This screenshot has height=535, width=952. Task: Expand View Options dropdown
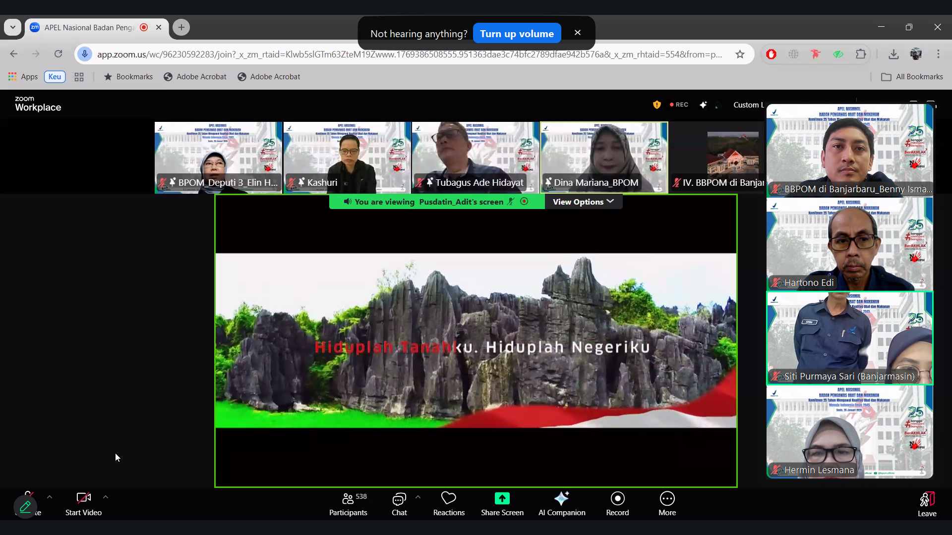pos(583,202)
